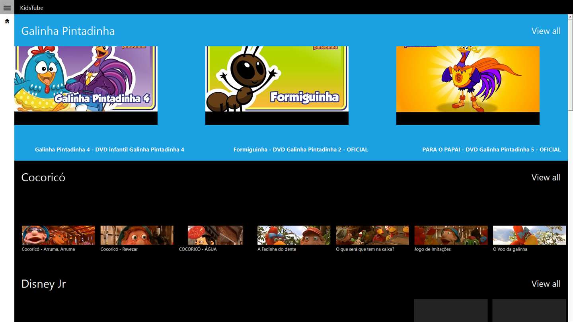The image size is (573, 322).
Task: Open A Fadinha do dente thumbnail
Action: click(294, 235)
